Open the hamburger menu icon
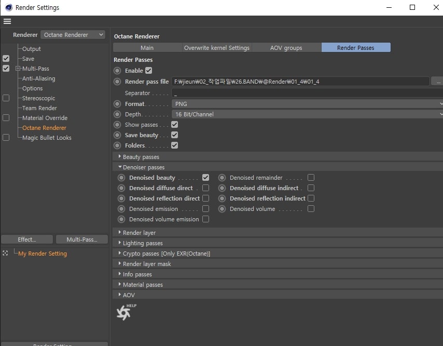 click(x=7, y=21)
